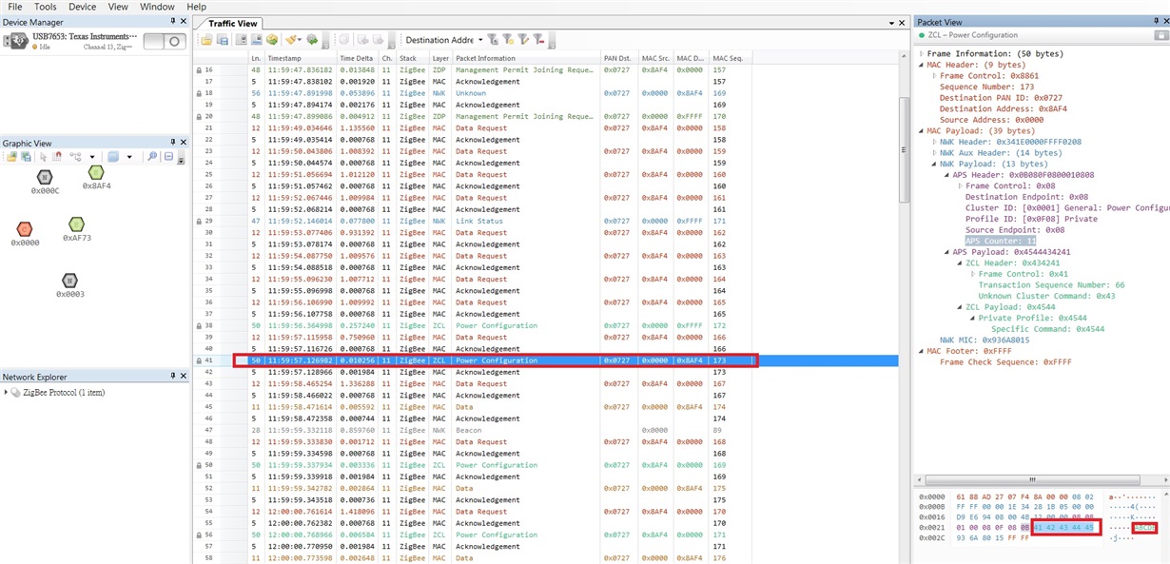Click the green settings icon in Traffic View toolbar
The image size is (1170, 564).
tap(312, 40)
